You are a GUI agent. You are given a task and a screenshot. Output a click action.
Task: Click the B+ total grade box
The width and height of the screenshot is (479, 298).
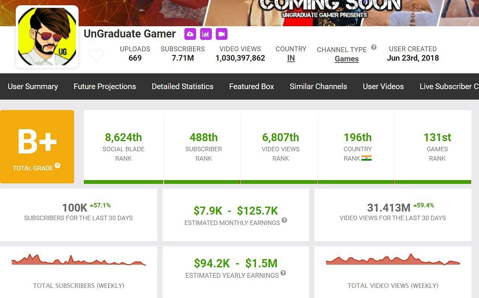(x=37, y=147)
